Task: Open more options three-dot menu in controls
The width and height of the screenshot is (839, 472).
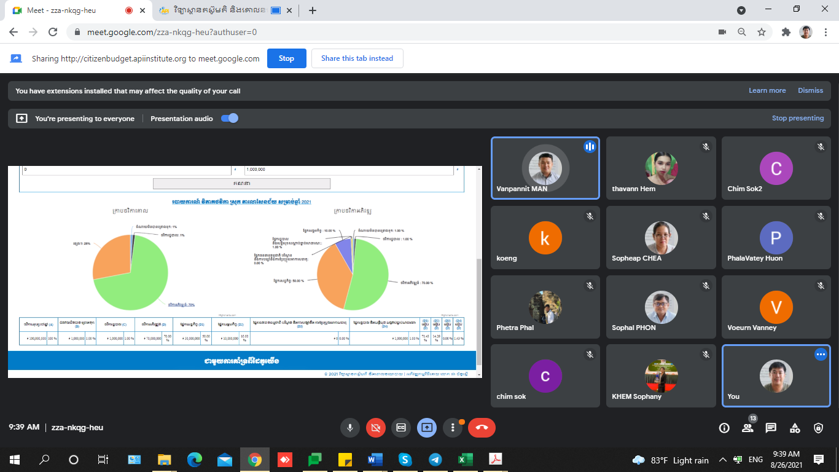Action: click(453, 428)
